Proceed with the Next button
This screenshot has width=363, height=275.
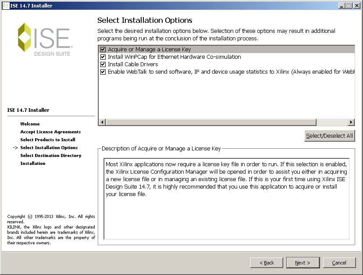[x=303, y=263]
